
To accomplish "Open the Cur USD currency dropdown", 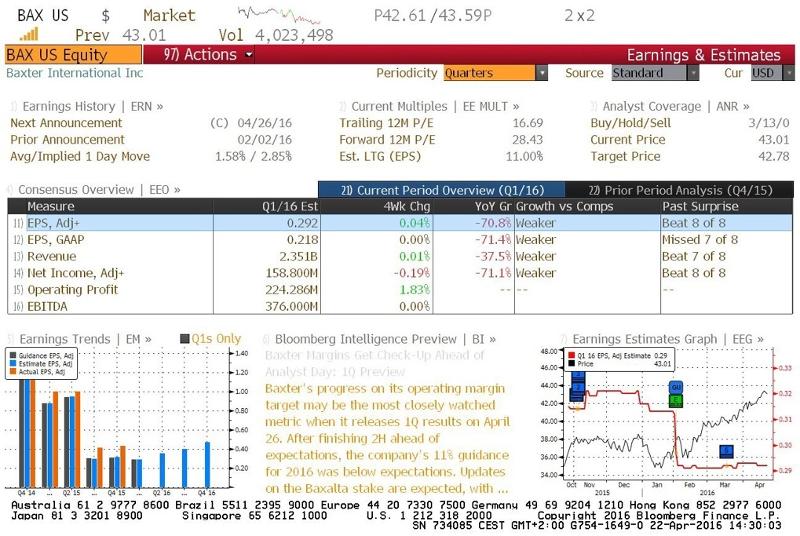I will pos(788,73).
